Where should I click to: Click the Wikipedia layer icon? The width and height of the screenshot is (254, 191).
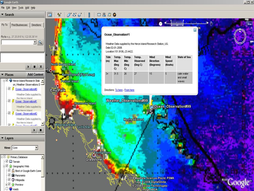click(x=13, y=180)
